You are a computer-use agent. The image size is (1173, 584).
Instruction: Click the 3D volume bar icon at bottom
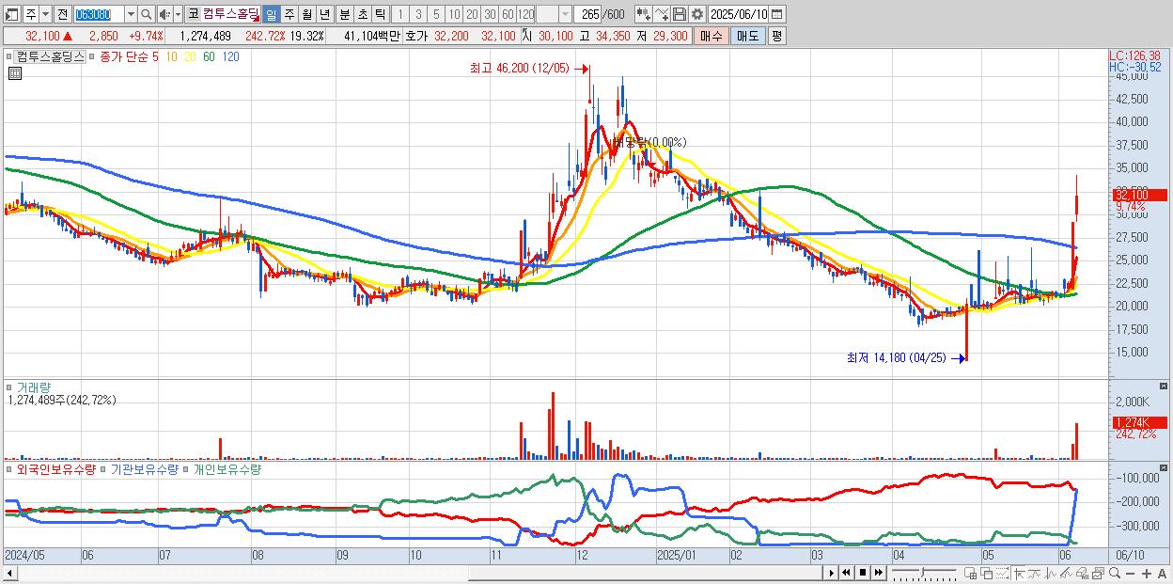click(x=1083, y=574)
